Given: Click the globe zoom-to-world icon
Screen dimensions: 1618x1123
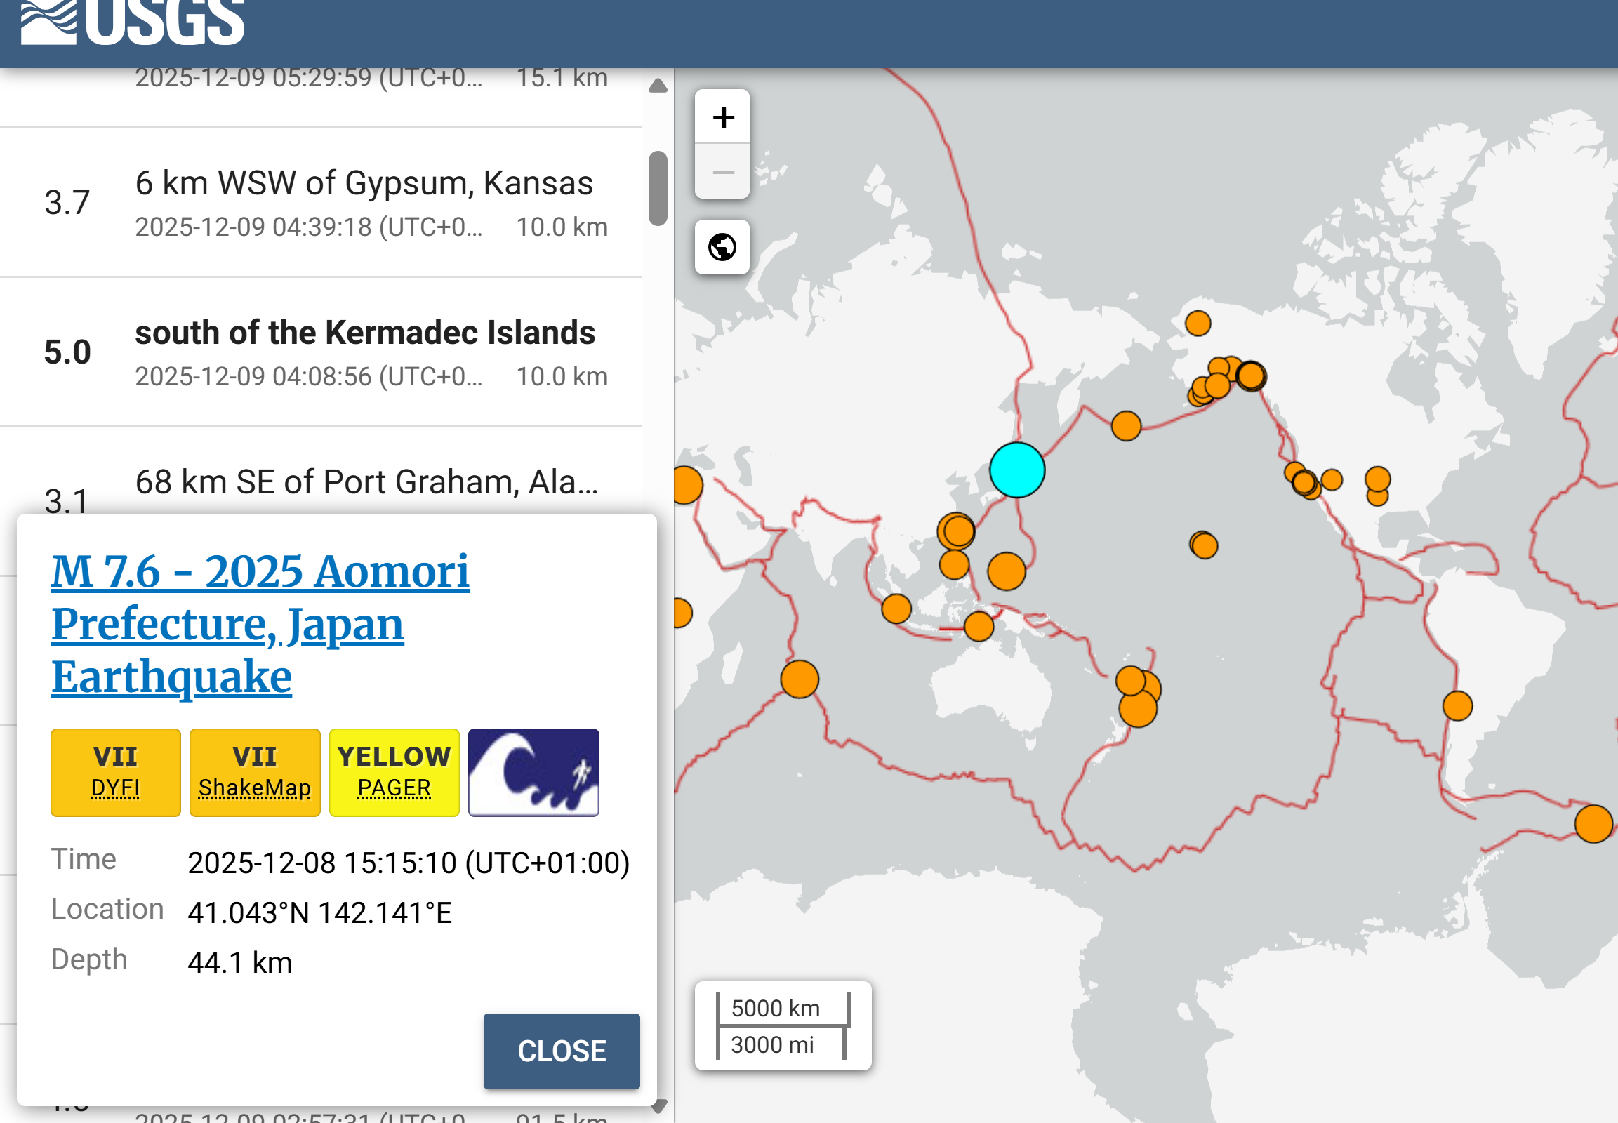Looking at the screenshot, I should coord(722,247).
